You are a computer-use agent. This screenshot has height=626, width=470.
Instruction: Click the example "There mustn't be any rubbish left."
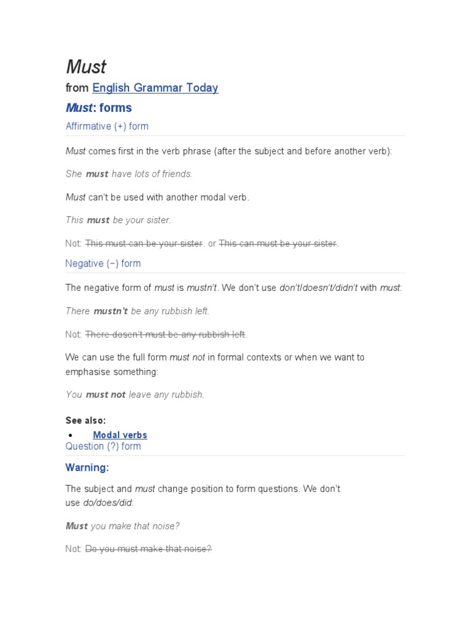tap(137, 311)
